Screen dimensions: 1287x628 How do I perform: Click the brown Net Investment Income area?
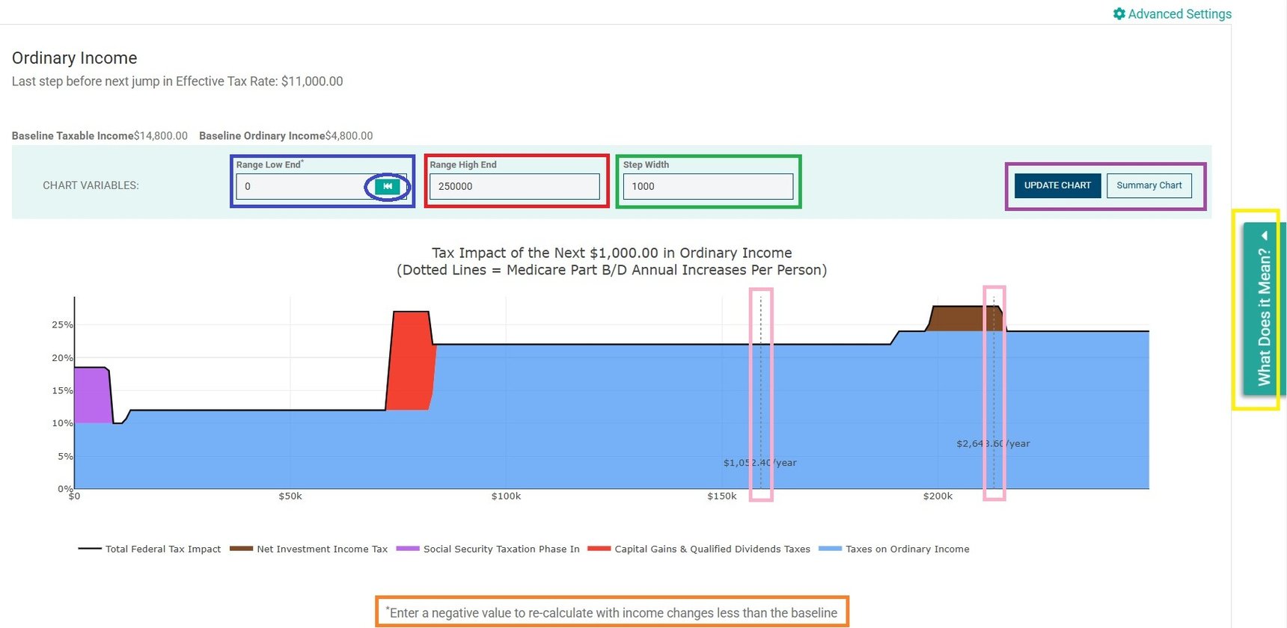coord(965,318)
